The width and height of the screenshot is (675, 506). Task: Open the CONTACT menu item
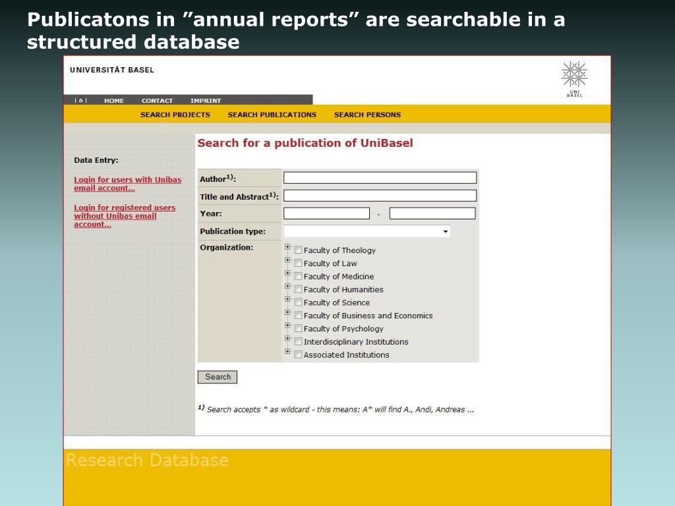click(157, 101)
